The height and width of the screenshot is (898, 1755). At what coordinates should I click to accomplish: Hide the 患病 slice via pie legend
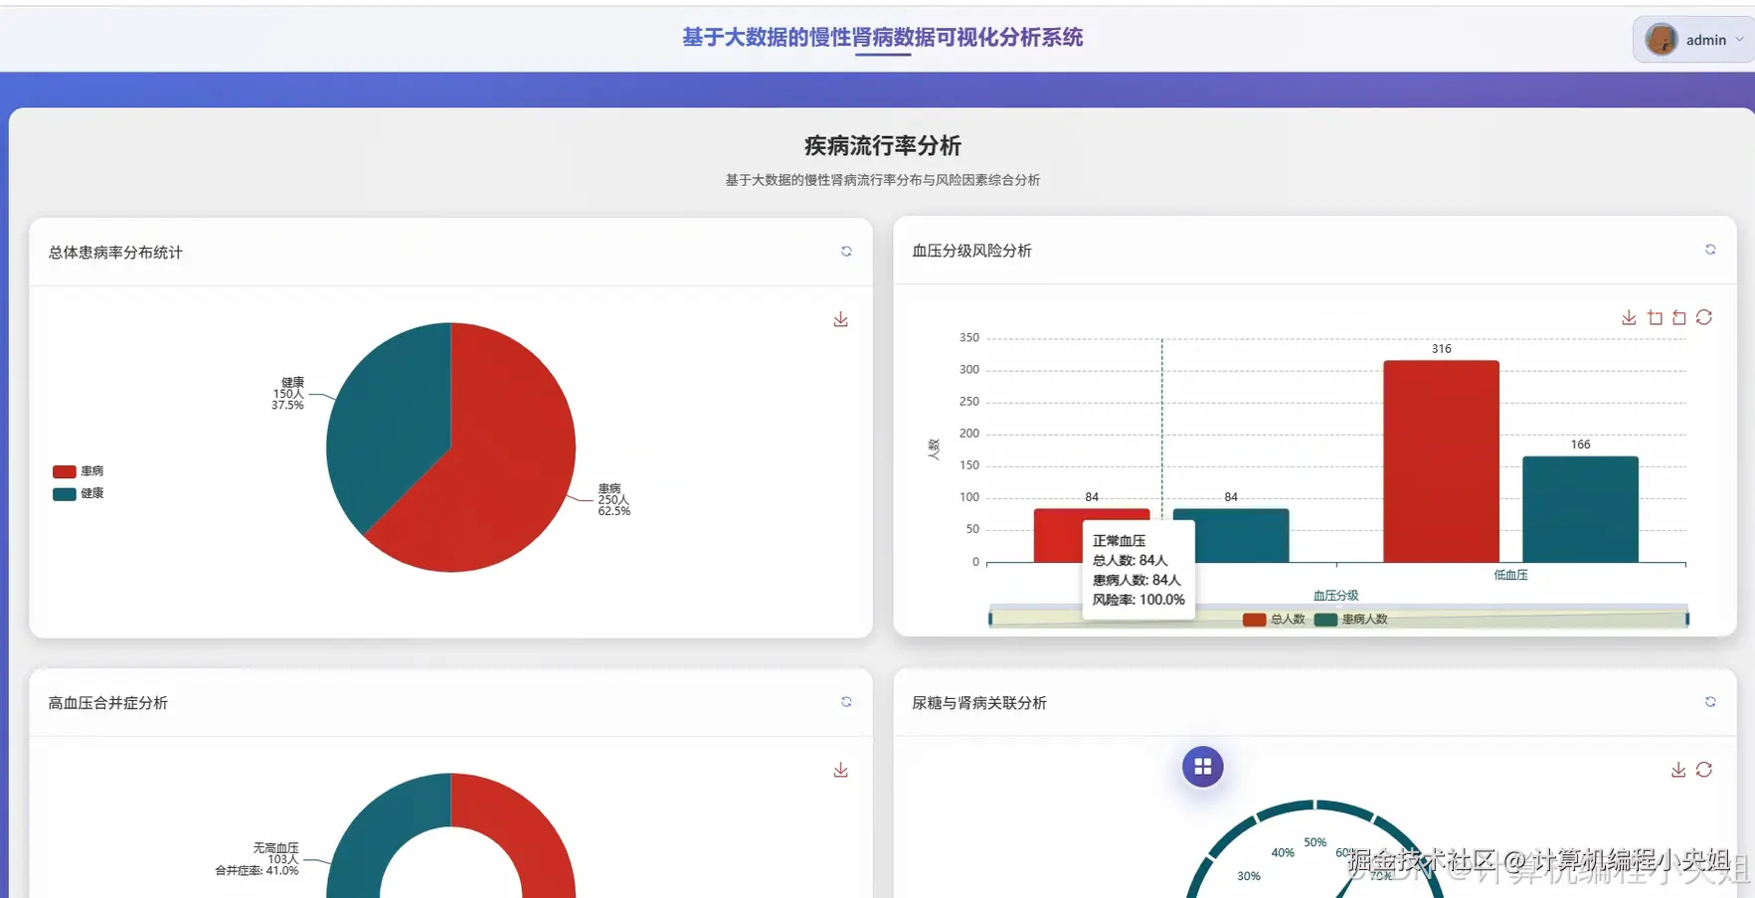(79, 470)
